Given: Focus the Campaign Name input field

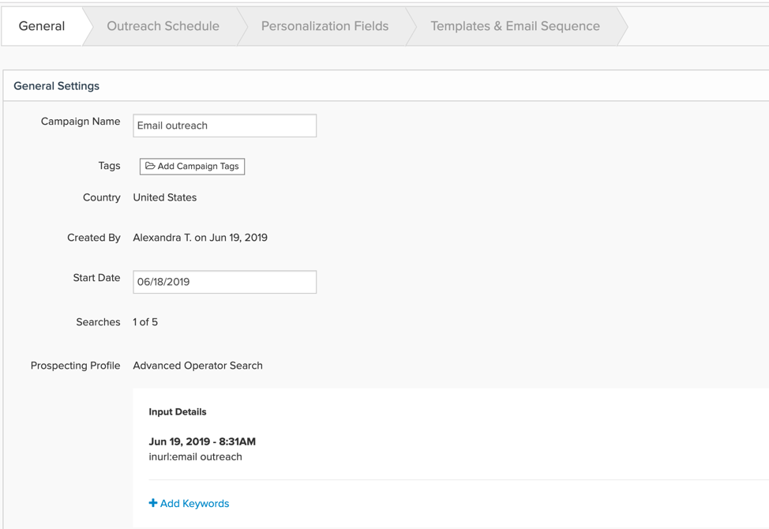Looking at the screenshot, I should [x=224, y=126].
